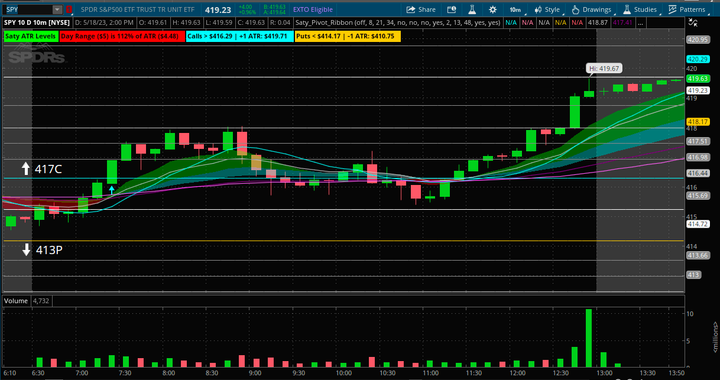This screenshot has height=380, width=720.
Task: Click the volume value 4,732
Action: tap(42, 301)
